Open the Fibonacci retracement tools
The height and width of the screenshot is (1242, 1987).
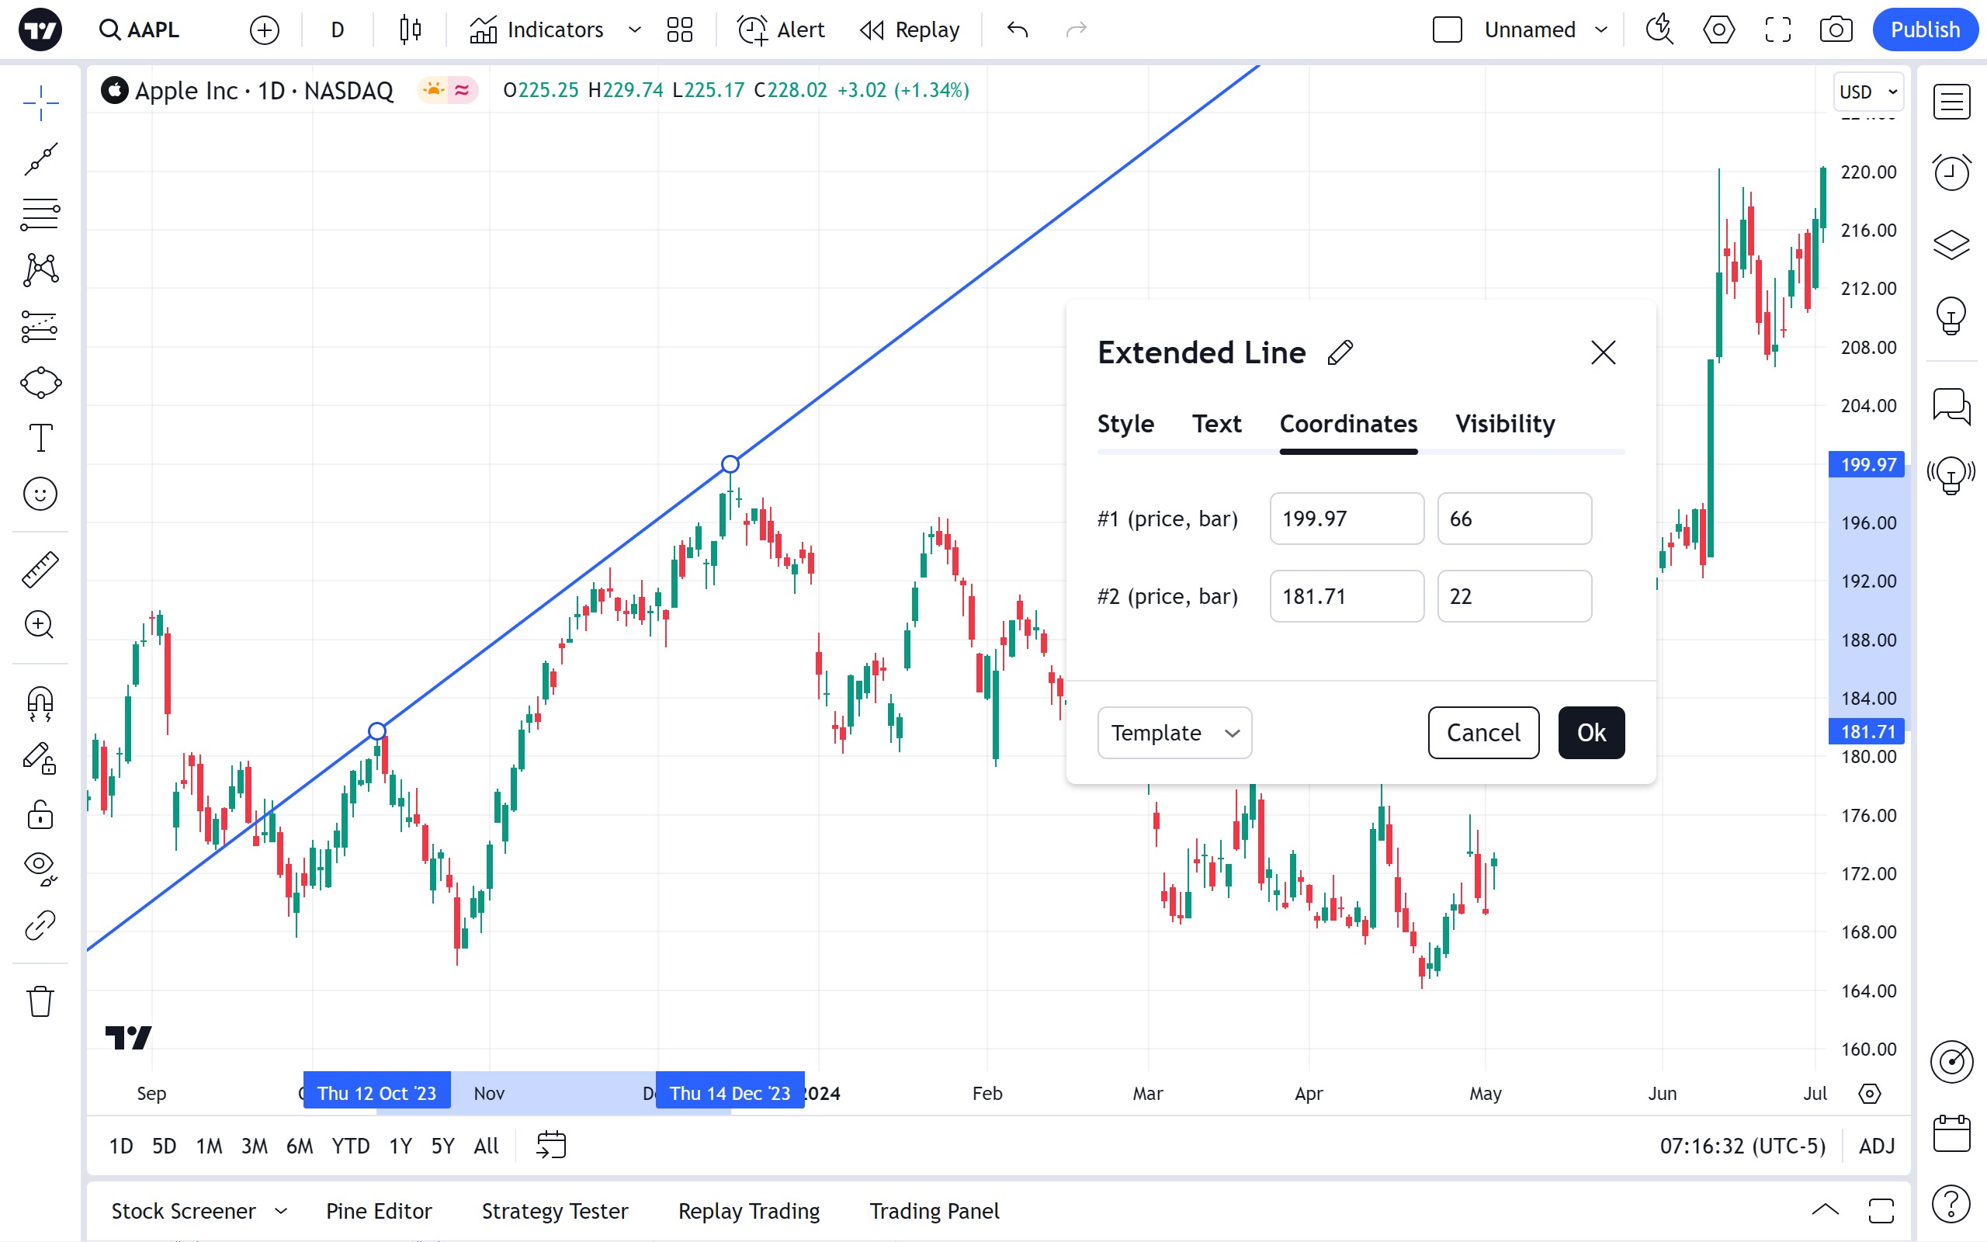(40, 214)
